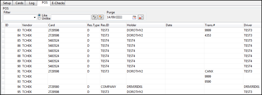The width and height of the screenshot is (262, 95).
Task: Apply the filter with the funnel icon
Action: pos(95,17)
